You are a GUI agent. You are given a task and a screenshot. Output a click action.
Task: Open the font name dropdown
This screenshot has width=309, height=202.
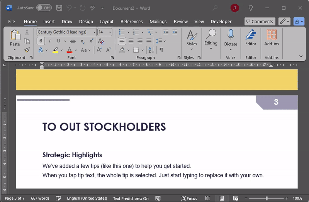coord(94,32)
